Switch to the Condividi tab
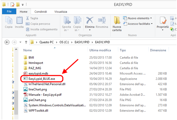The width and height of the screenshot is (177, 120). coord(41,11)
